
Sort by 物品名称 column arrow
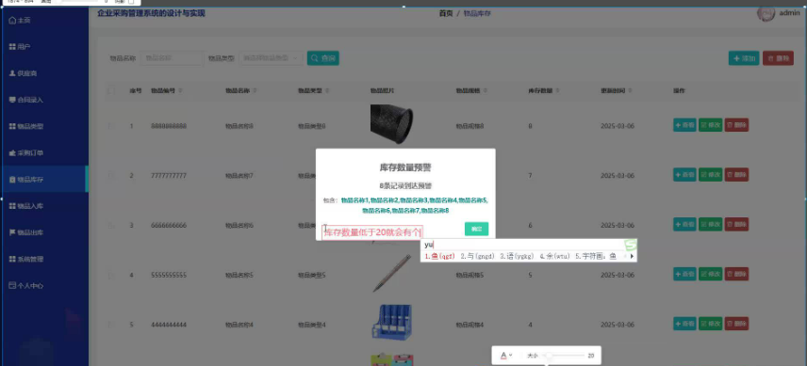(255, 91)
